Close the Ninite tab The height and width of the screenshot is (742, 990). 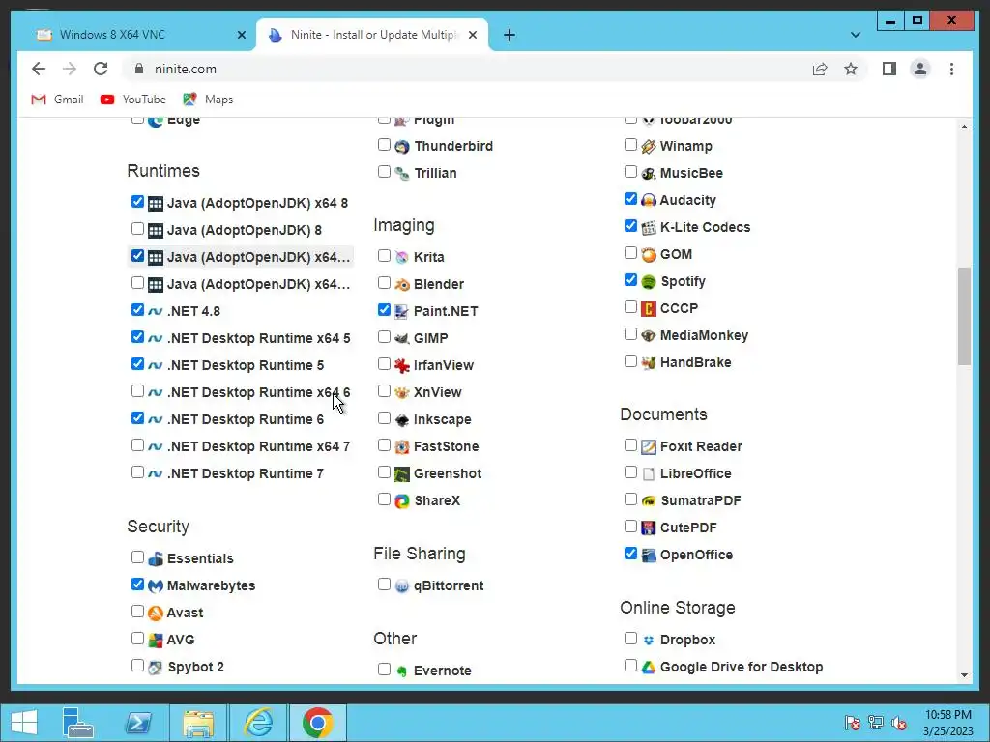click(x=472, y=35)
